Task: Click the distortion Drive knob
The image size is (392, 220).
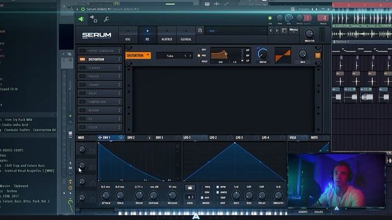Action: (263, 53)
